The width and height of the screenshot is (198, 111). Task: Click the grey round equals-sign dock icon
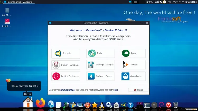[x=154, y=105]
